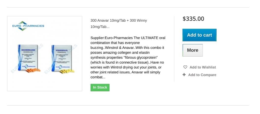Click the plus icon beside Add to Compare

pos(184,75)
